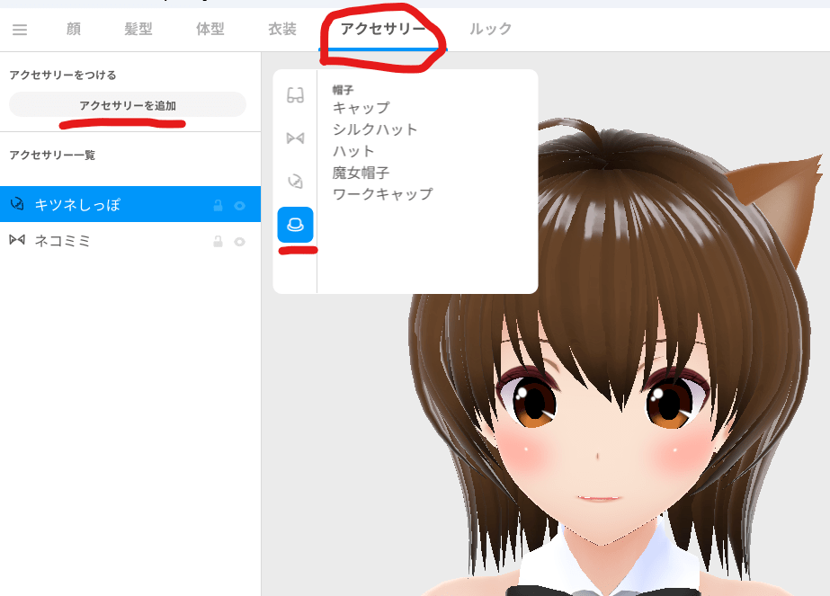Select キツネしっぽ in accessory list

tap(130, 204)
